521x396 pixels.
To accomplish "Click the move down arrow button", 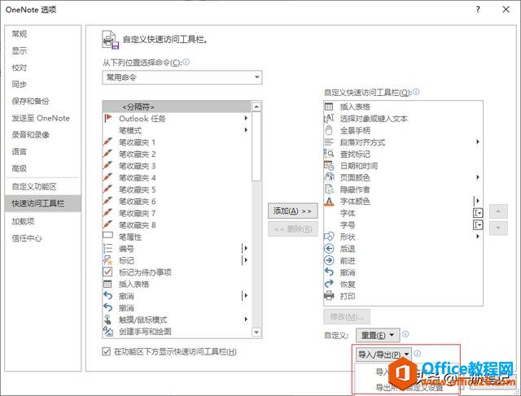I will click(498, 228).
